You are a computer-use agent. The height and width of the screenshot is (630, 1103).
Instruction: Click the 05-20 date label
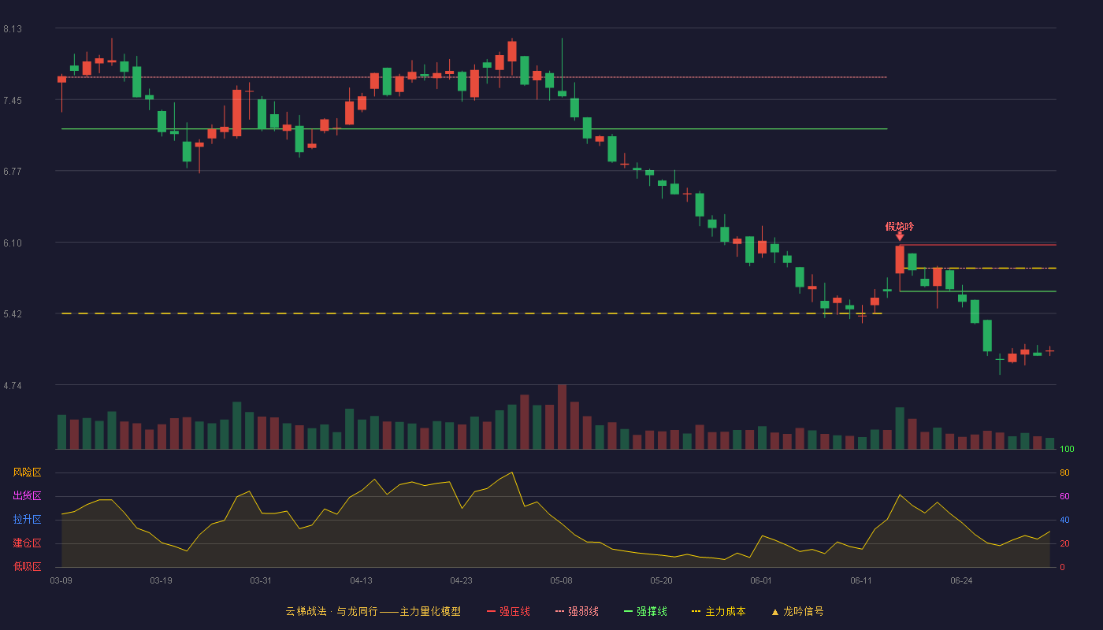click(662, 580)
